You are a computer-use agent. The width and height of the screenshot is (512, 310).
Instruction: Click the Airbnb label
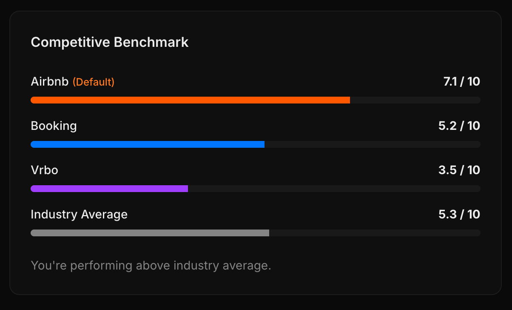click(49, 82)
